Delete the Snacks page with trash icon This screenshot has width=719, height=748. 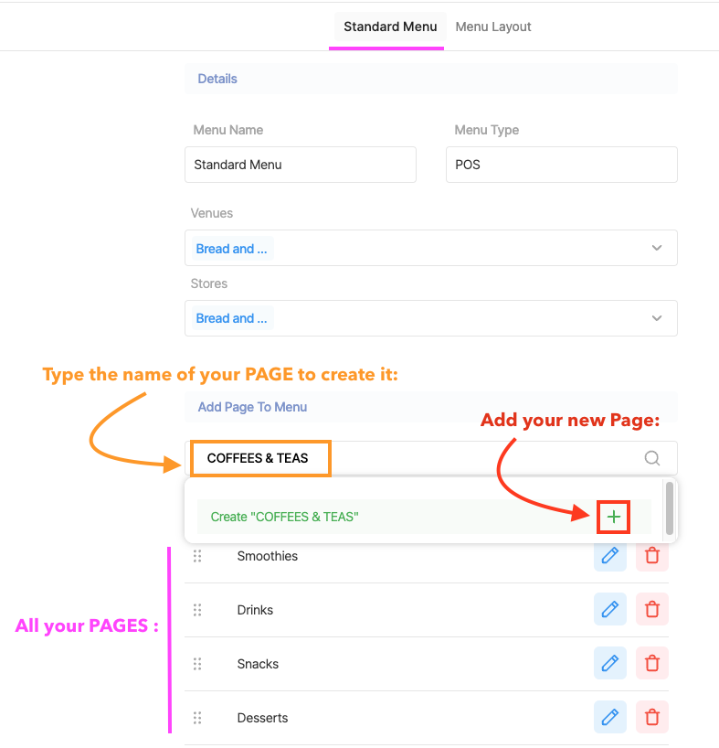[651, 663]
